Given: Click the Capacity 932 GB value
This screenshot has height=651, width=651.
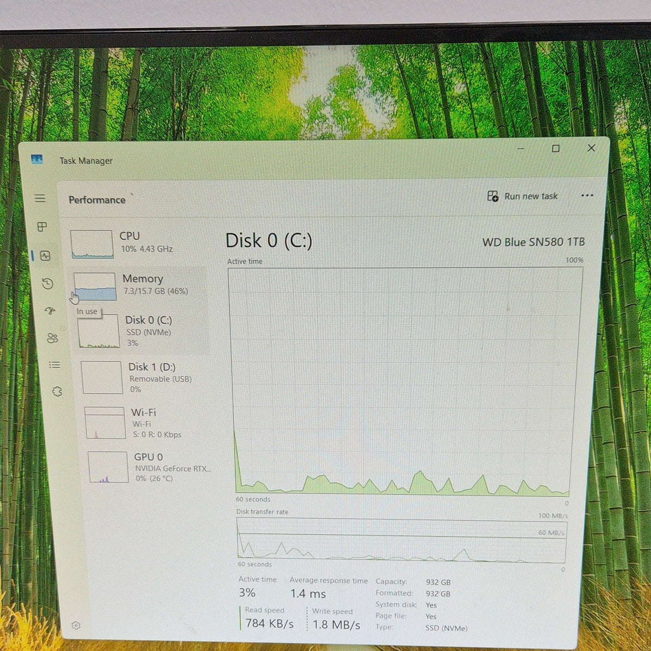Looking at the screenshot, I should click(x=438, y=582).
